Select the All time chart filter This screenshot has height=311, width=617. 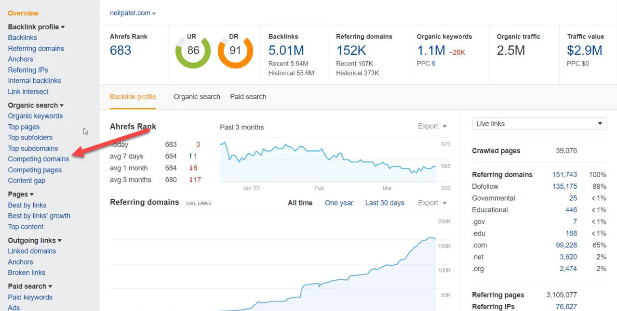point(300,203)
